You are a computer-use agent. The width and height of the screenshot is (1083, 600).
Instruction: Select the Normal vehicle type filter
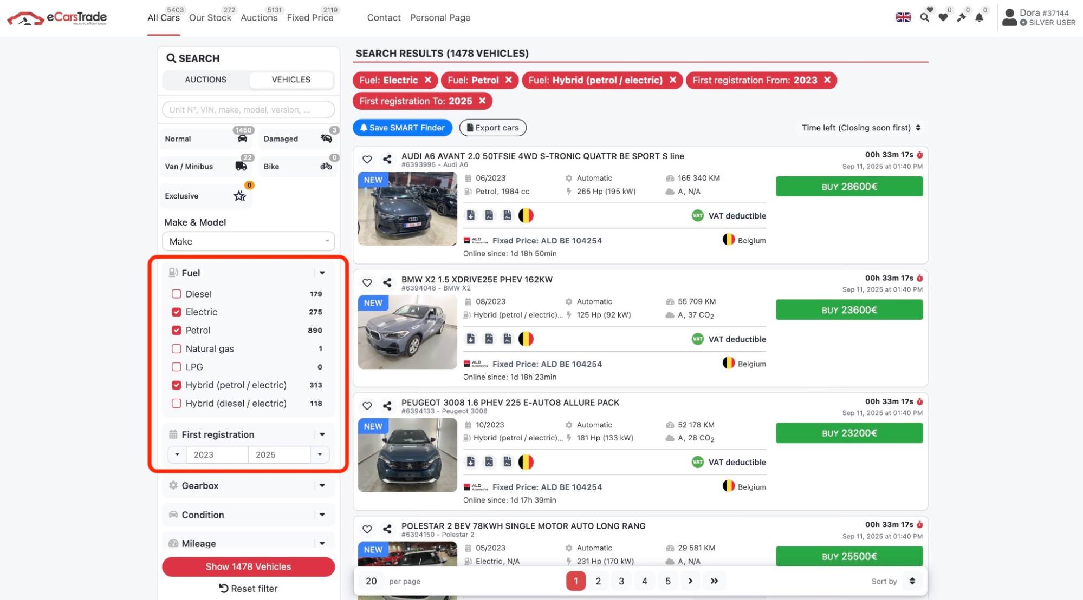click(x=206, y=139)
